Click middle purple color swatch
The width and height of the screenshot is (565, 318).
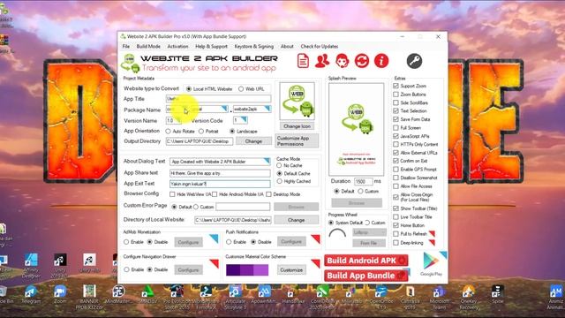pos(247,270)
